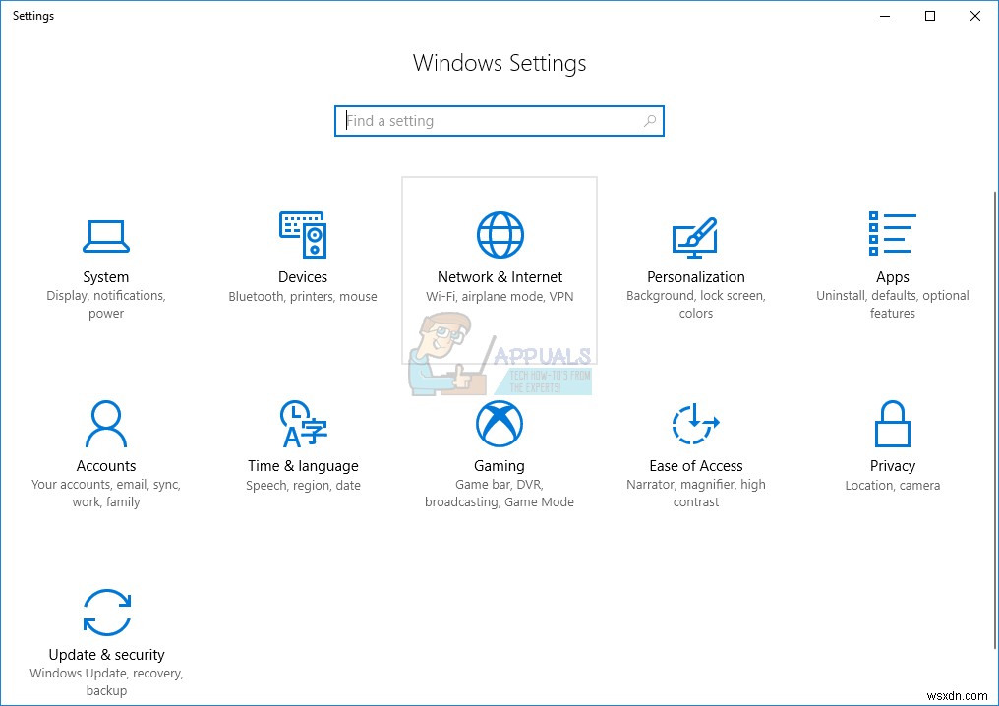The height and width of the screenshot is (706, 999).
Task: Click the Privacy title text
Action: click(x=892, y=466)
